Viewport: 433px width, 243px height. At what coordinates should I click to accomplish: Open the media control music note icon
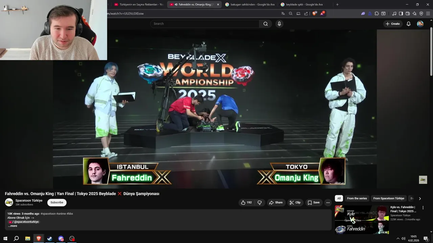tap(394, 13)
